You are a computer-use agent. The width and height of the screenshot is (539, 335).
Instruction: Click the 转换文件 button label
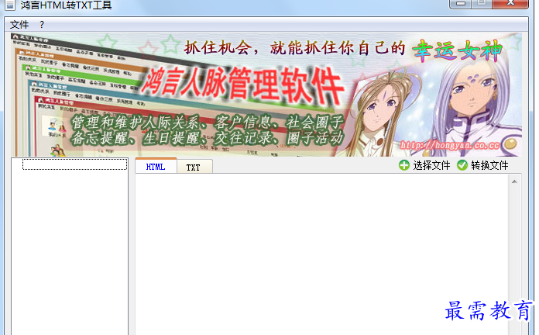pyautogui.click(x=489, y=166)
